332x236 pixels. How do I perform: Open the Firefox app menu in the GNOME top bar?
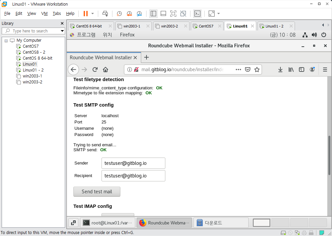click(x=127, y=35)
